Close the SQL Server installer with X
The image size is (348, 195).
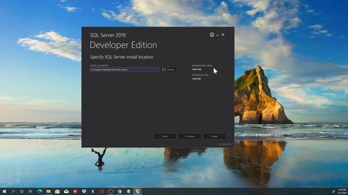223,35
